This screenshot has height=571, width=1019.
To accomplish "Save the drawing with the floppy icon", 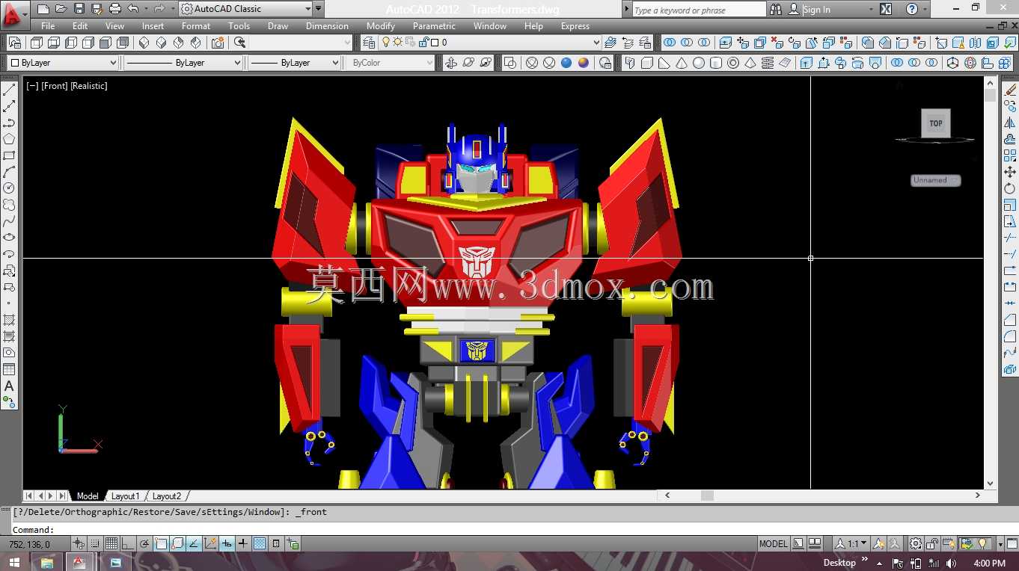I will tap(79, 9).
